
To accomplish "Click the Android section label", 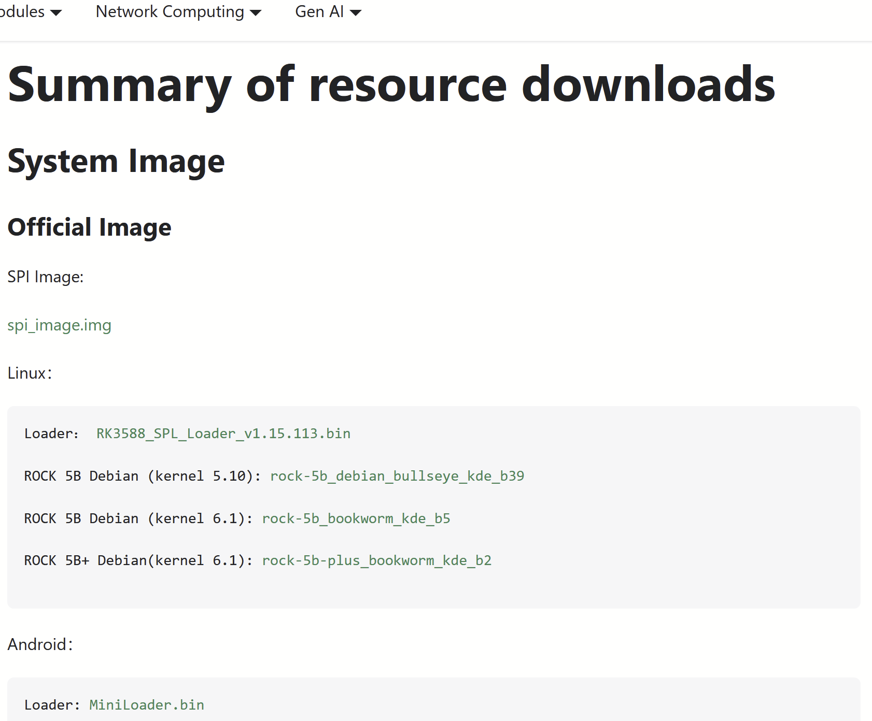I will click(x=40, y=645).
